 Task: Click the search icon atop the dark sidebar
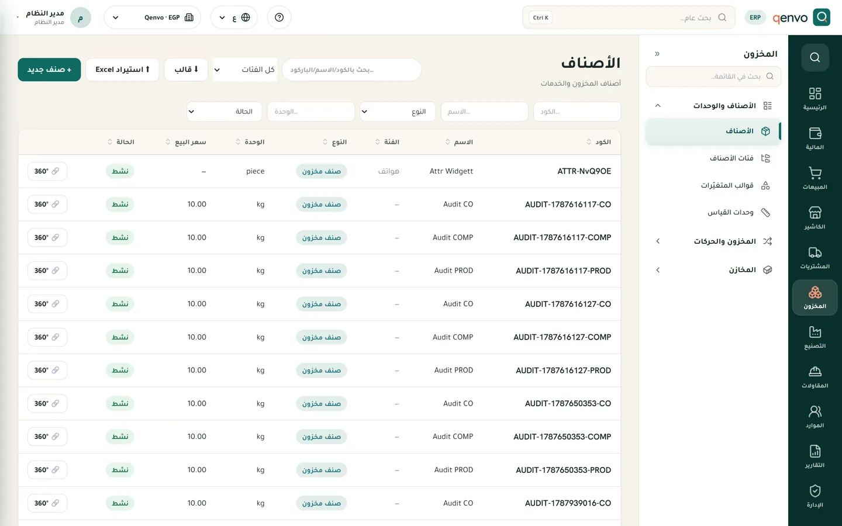click(815, 57)
